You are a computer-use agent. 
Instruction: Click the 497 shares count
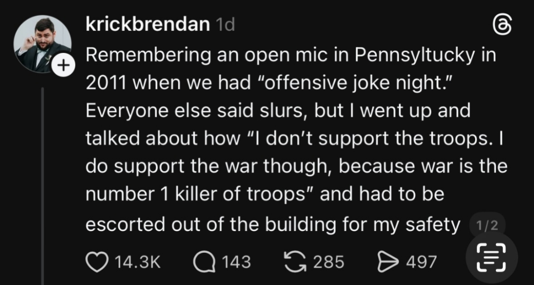click(421, 261)
